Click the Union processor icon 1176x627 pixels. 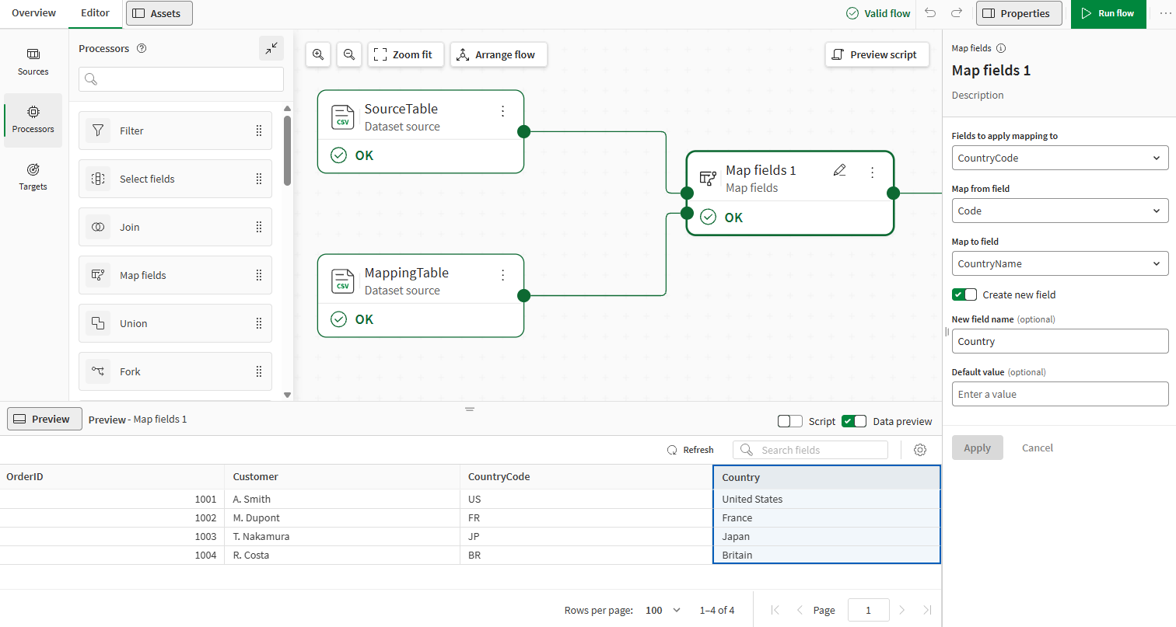tap(98, 323)
